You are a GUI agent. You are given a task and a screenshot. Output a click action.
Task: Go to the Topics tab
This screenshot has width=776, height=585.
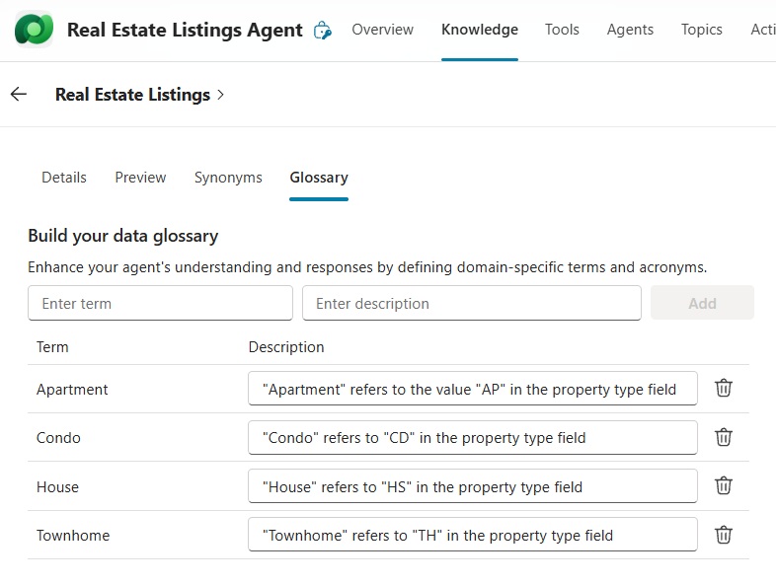pos(701,30)
